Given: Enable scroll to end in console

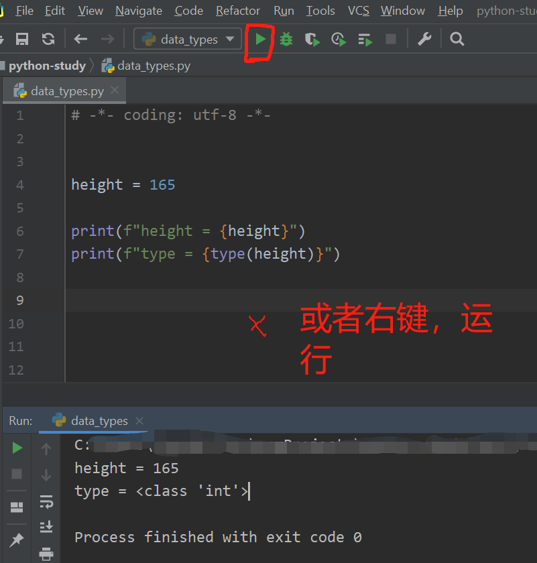Looking at the screenshot, I should pos(46,527).
